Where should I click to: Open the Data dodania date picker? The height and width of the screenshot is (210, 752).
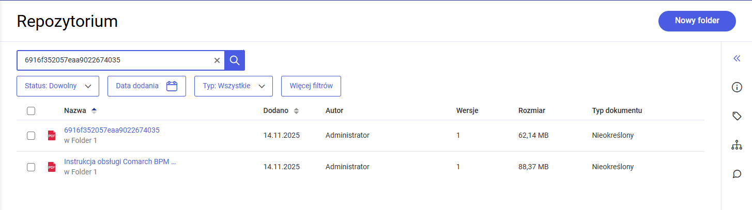[146, 86]
